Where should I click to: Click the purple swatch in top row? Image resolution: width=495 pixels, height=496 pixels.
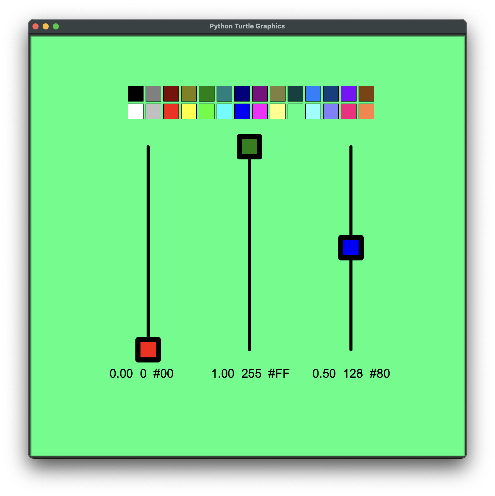click(260, 94)
